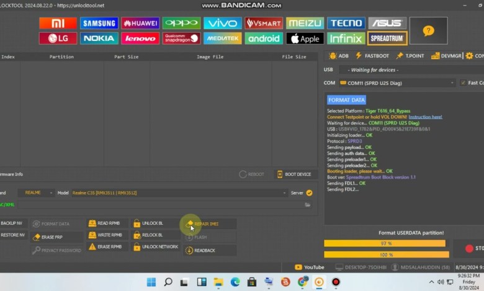Click the 100 % progress bar

tap(387, 254)
